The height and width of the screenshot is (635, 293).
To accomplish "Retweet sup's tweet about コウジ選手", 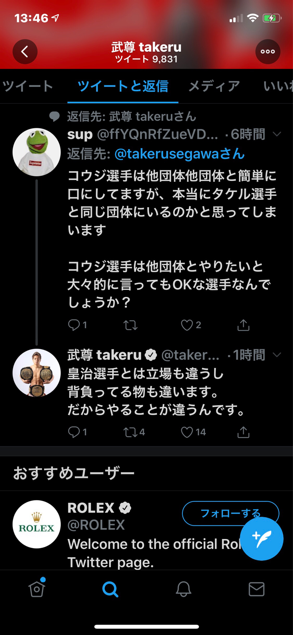I will (x=130, y=325).
